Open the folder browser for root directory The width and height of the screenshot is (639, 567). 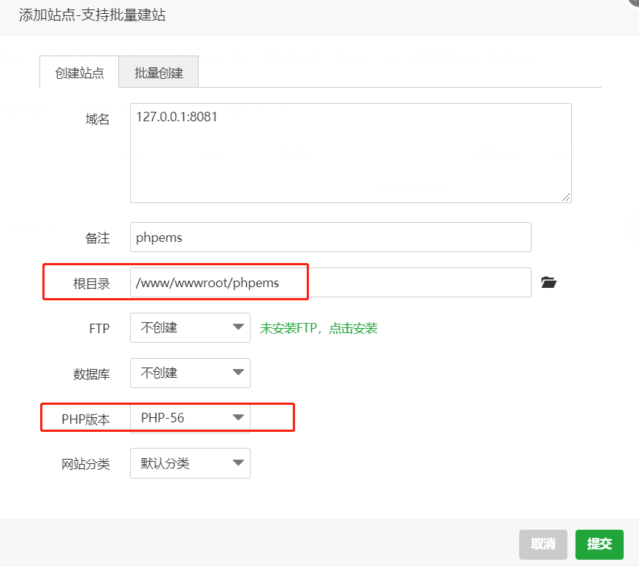coord(548,283)
